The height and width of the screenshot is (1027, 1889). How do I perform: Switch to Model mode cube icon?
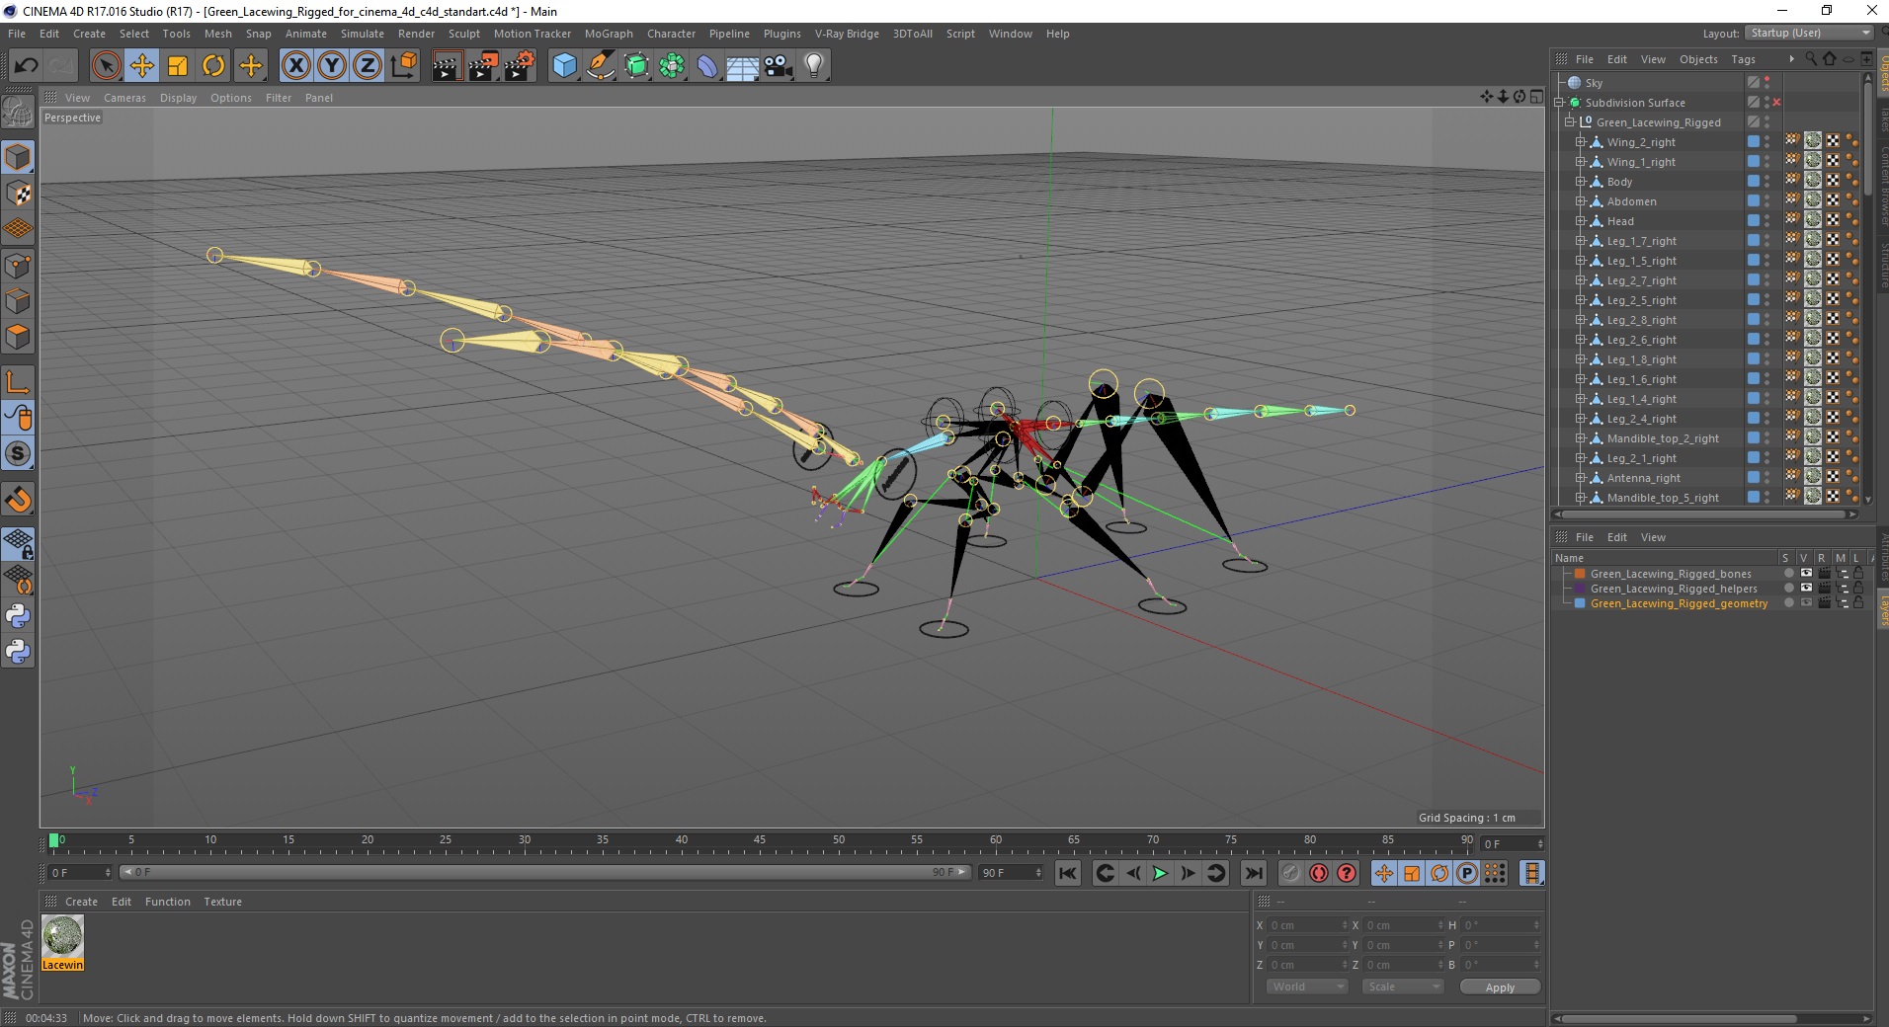(x=18, y=157)
